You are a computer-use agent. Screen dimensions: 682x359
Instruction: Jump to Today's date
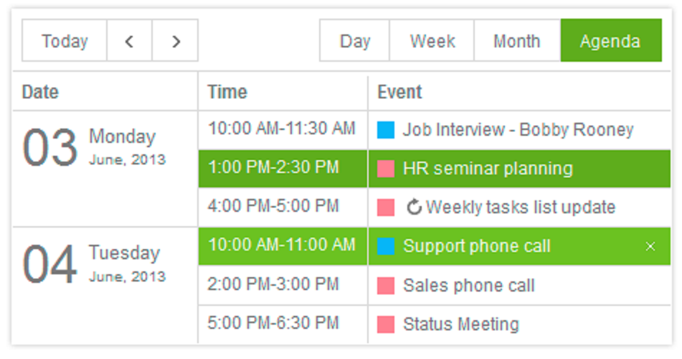tap(65, 41)
